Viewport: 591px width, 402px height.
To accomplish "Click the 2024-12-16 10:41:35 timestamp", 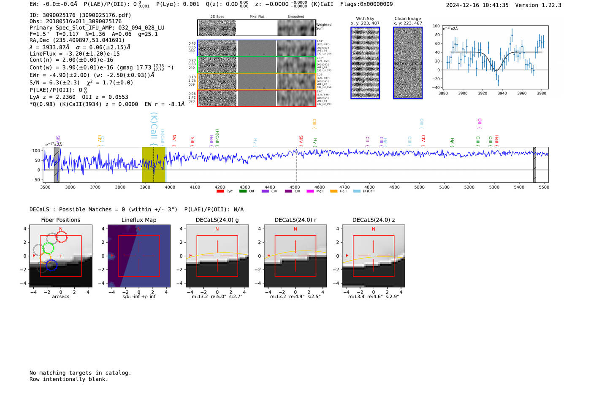I will pos(477,5).
